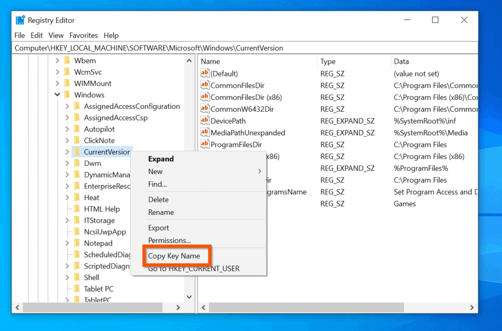Click the ClickNote folder icon
This screenshot has width=502, height=331.
pos(77,141)
